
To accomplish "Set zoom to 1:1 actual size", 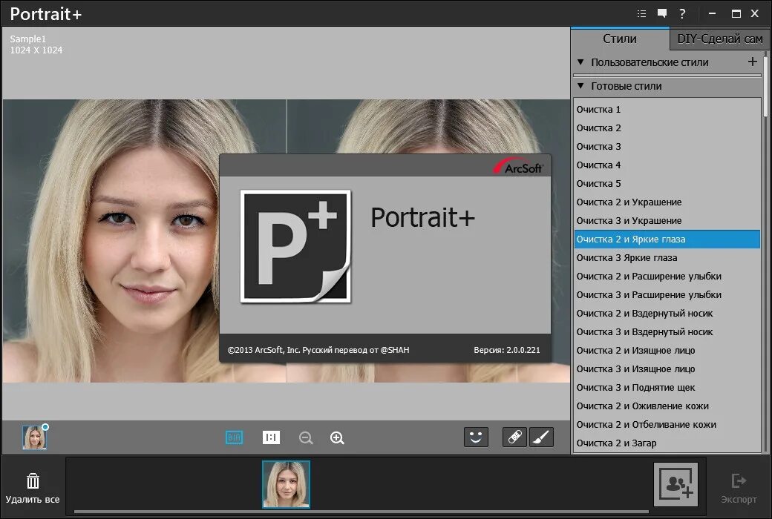I will click(271, 437).
